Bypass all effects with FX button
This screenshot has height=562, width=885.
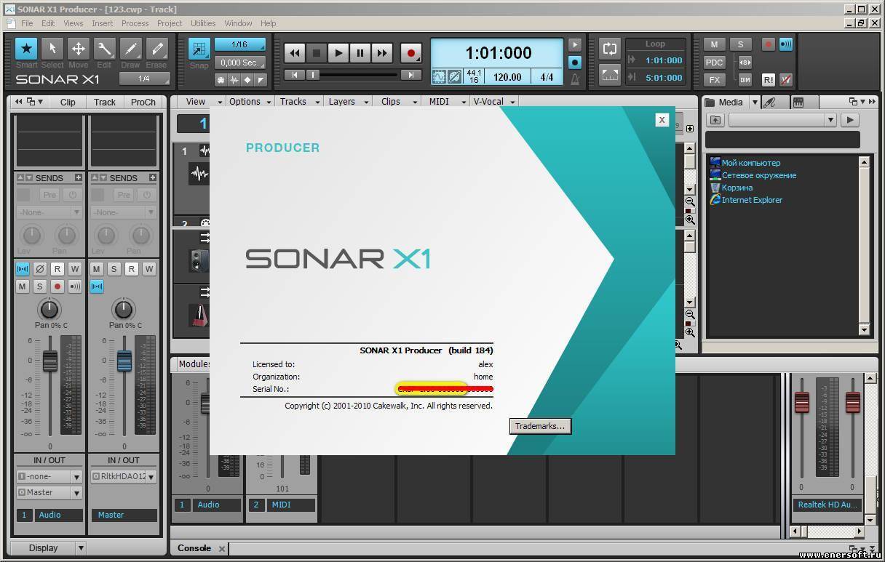click(x=715, y=80)
